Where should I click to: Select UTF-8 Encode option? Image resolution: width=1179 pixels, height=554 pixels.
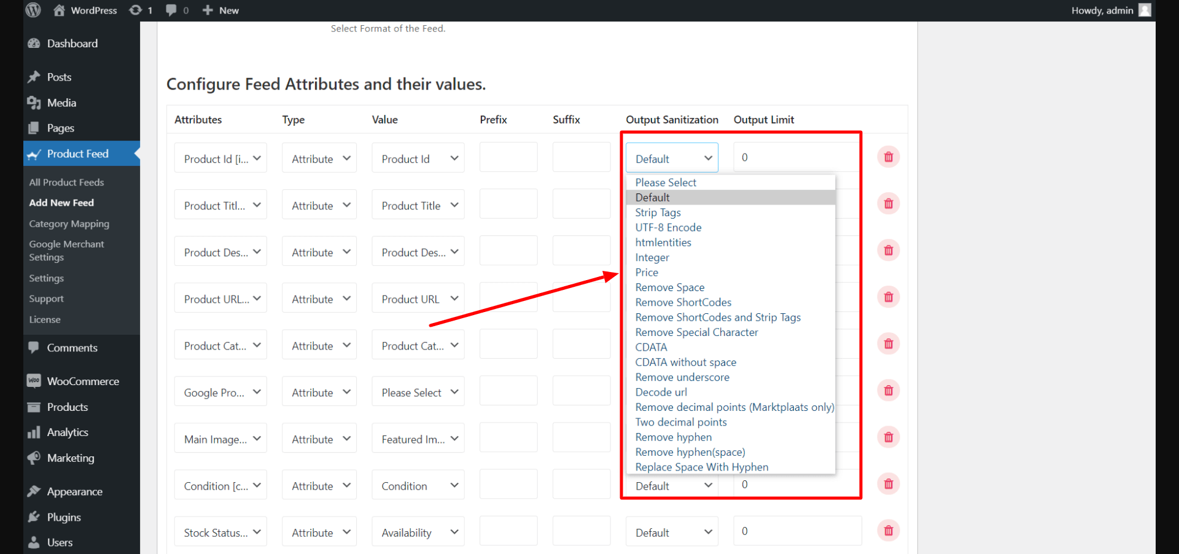pyautogui.click(x=731, y=227)
